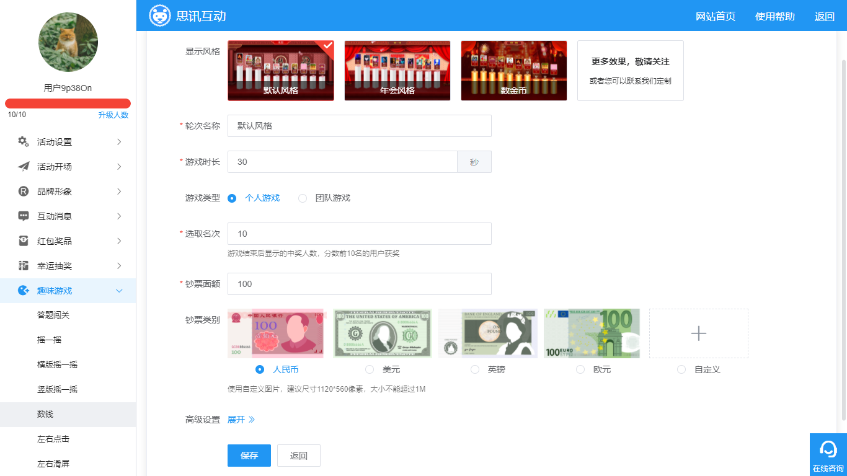The width and height of the screenshot is (847, 476).
Task: Click the Euro banknote image
Action: click(x=593, y=333)
